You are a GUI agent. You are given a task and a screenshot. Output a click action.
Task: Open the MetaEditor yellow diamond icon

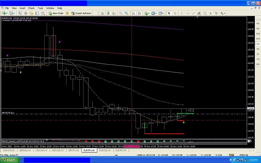coord(67,13)
